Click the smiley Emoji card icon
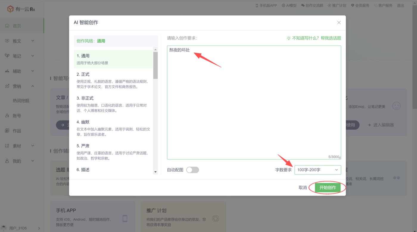 coord(396,106)
